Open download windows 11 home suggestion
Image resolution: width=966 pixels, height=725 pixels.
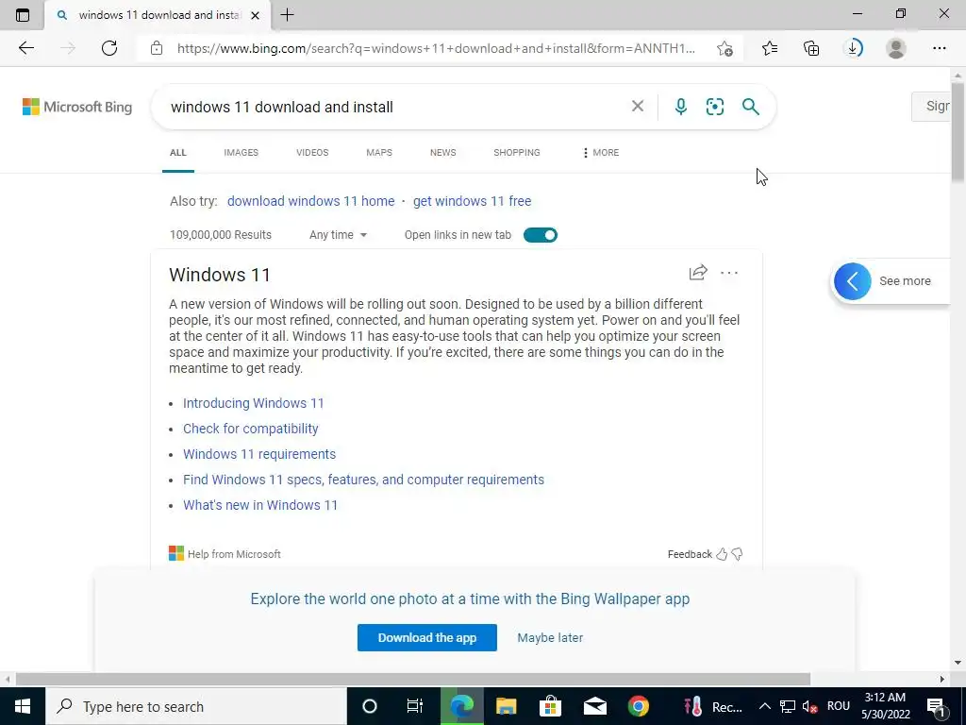(x=311, y=201)
